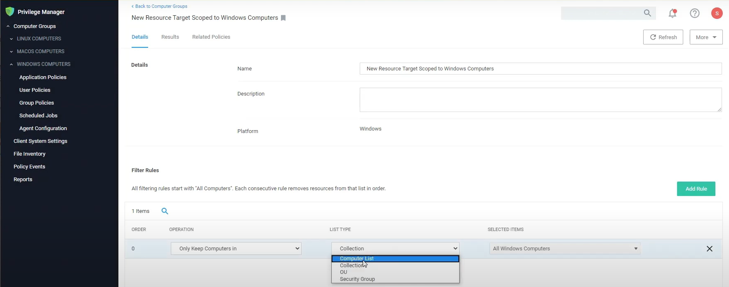Remove the filter rule with X icon
This screenshot has width=729, height=287.
click(709, 249)
